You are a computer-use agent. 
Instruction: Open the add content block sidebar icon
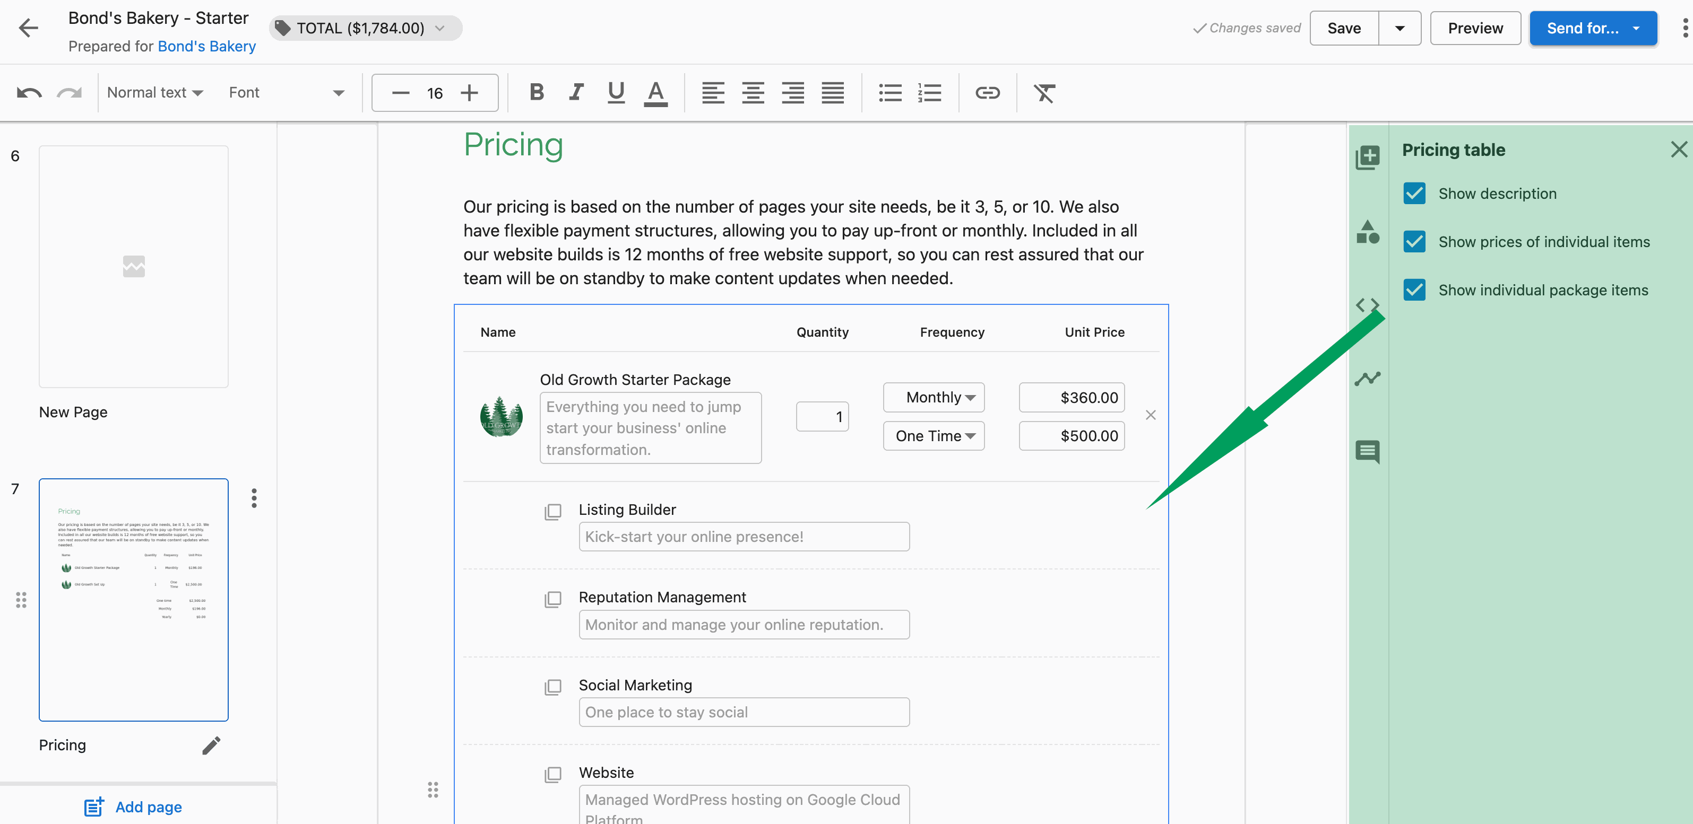click(1368, 157)
